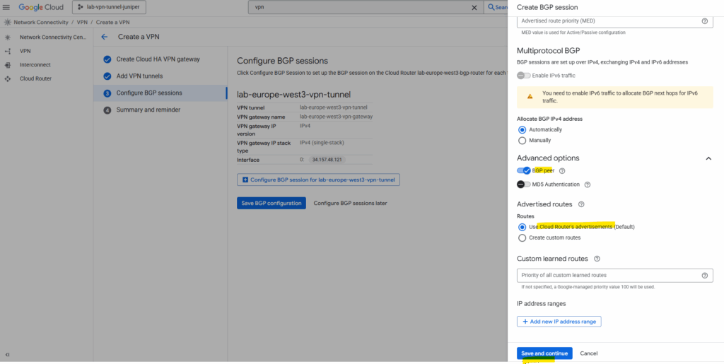Open help icon next to Advertised routes
This screenshot has width=724, height=364.
point(581,204)
